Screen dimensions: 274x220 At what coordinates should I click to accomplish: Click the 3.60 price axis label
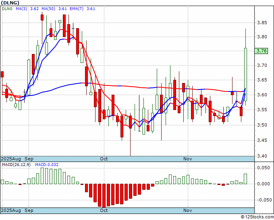click(262, 95)
